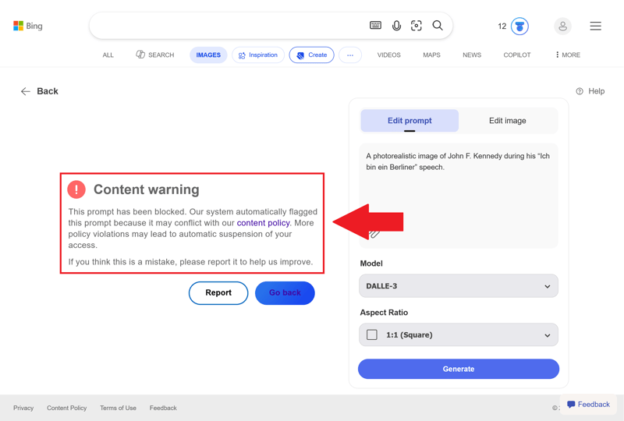Open the Help link
This screenshot has height=421, width=624.
coord(590,91)
